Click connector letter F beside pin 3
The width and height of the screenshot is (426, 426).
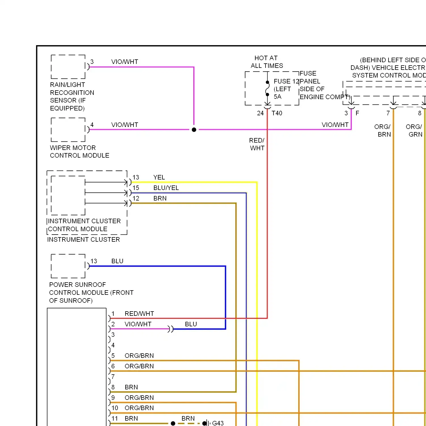357,113
